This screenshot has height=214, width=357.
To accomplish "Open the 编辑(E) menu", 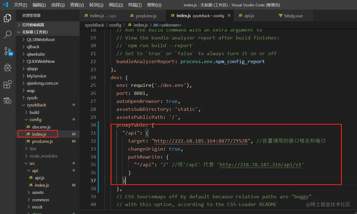I will 39,5.
